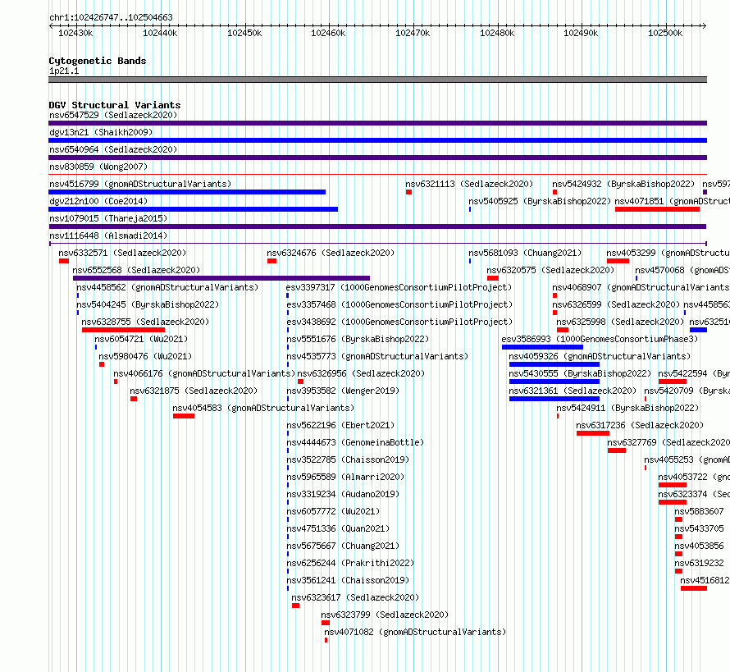Click the red bar under nsv4054583
730x672 pixels.
click(x=184, y=416)
